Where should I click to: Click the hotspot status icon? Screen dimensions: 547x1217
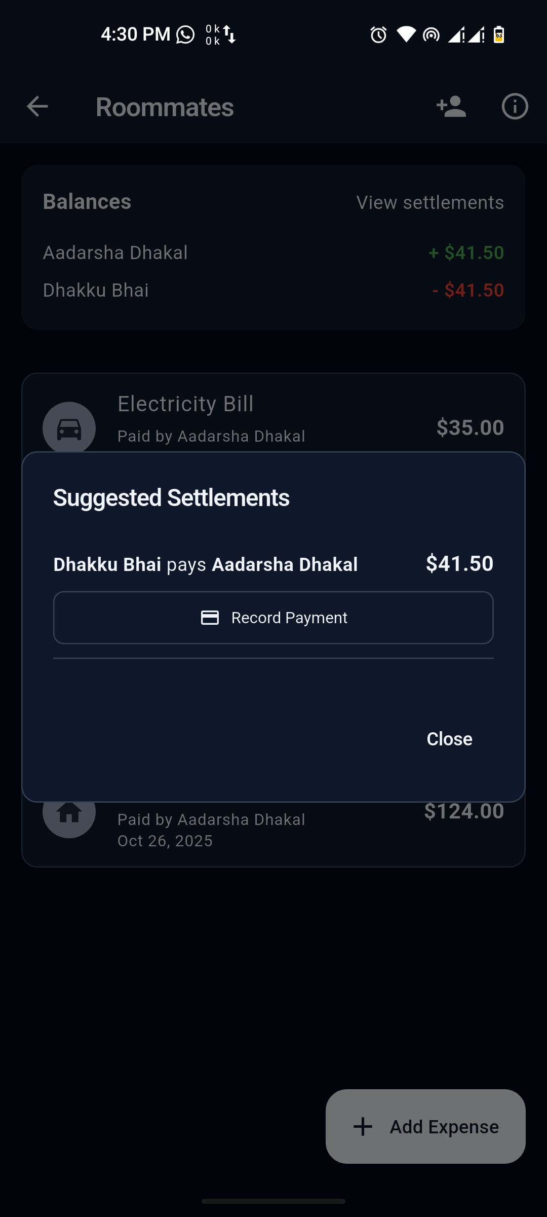pyautogui.click(x=431, y=34)
